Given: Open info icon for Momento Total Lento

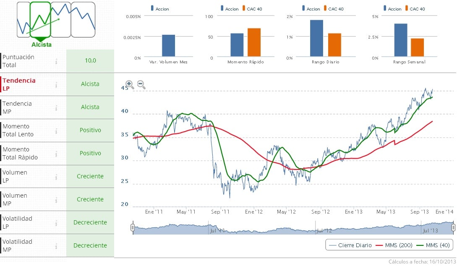Looking at the screenshot, I should coord(56,131).
